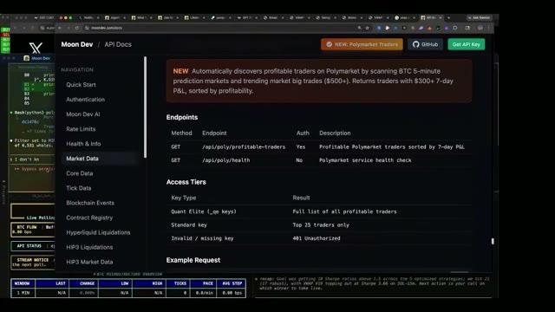
Task: Click the API Docs breadcrumb
Action: pyautogui.click(x=118, y=44)
